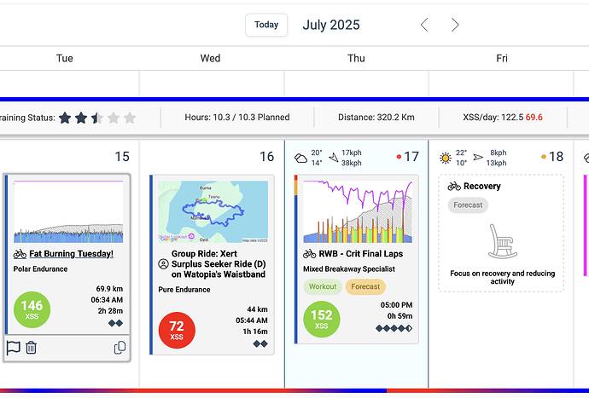589x398 pixels.
Task: Click the green 146 XSS score circle
Action: point(32,309)
